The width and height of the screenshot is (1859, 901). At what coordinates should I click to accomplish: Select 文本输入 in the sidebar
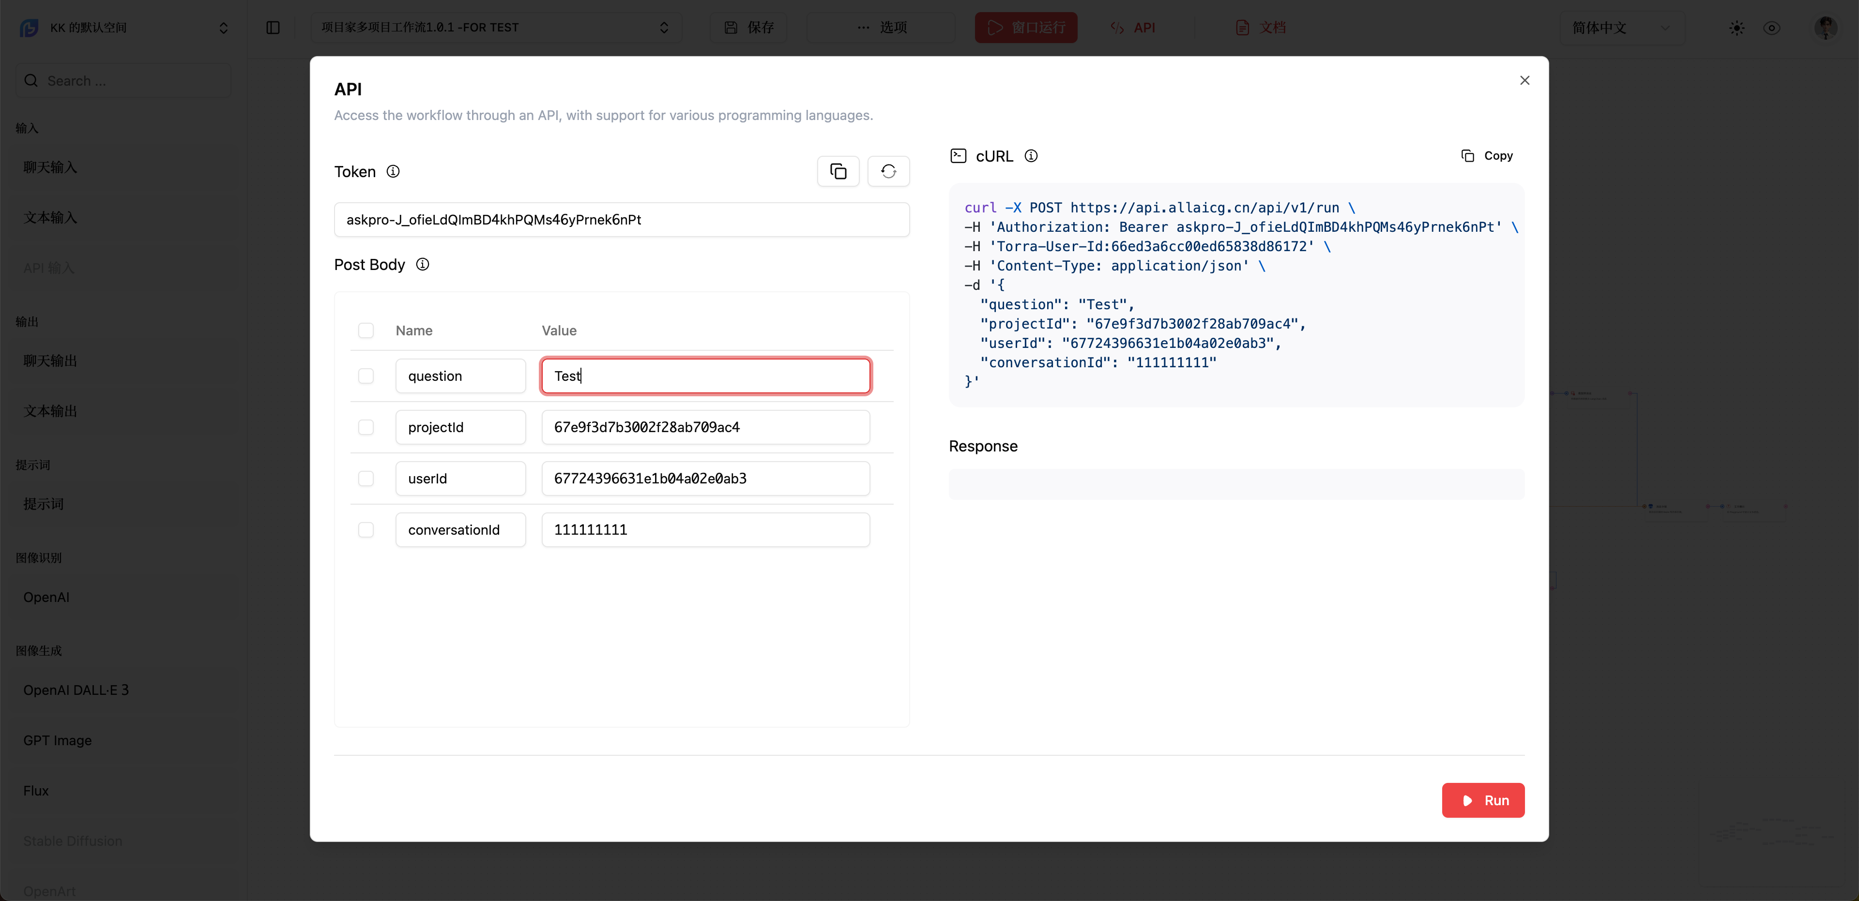click(x=123, y=218)
